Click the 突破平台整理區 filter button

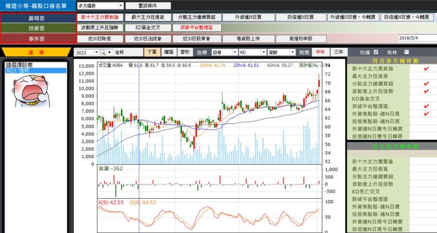197,28
